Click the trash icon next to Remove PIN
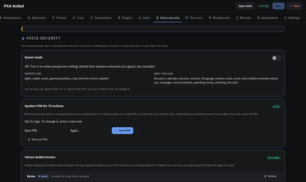306x182 pixels. click(x=29, y=140)
